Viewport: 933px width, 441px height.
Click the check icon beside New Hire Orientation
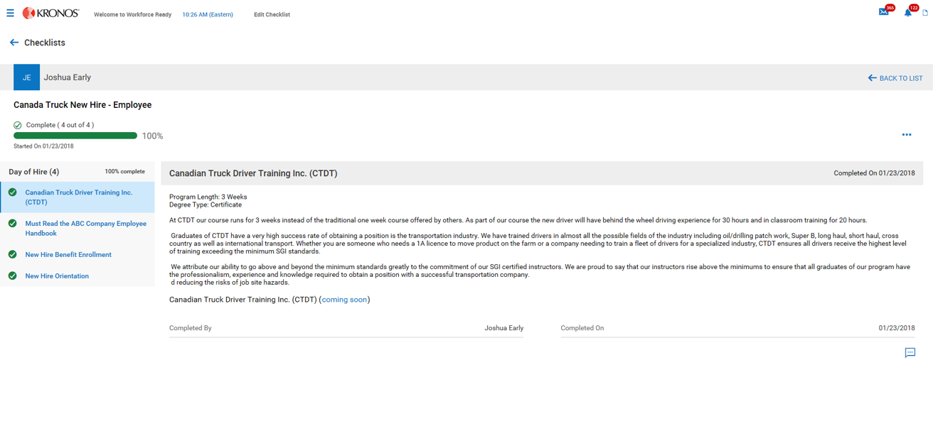pos(13,276)
